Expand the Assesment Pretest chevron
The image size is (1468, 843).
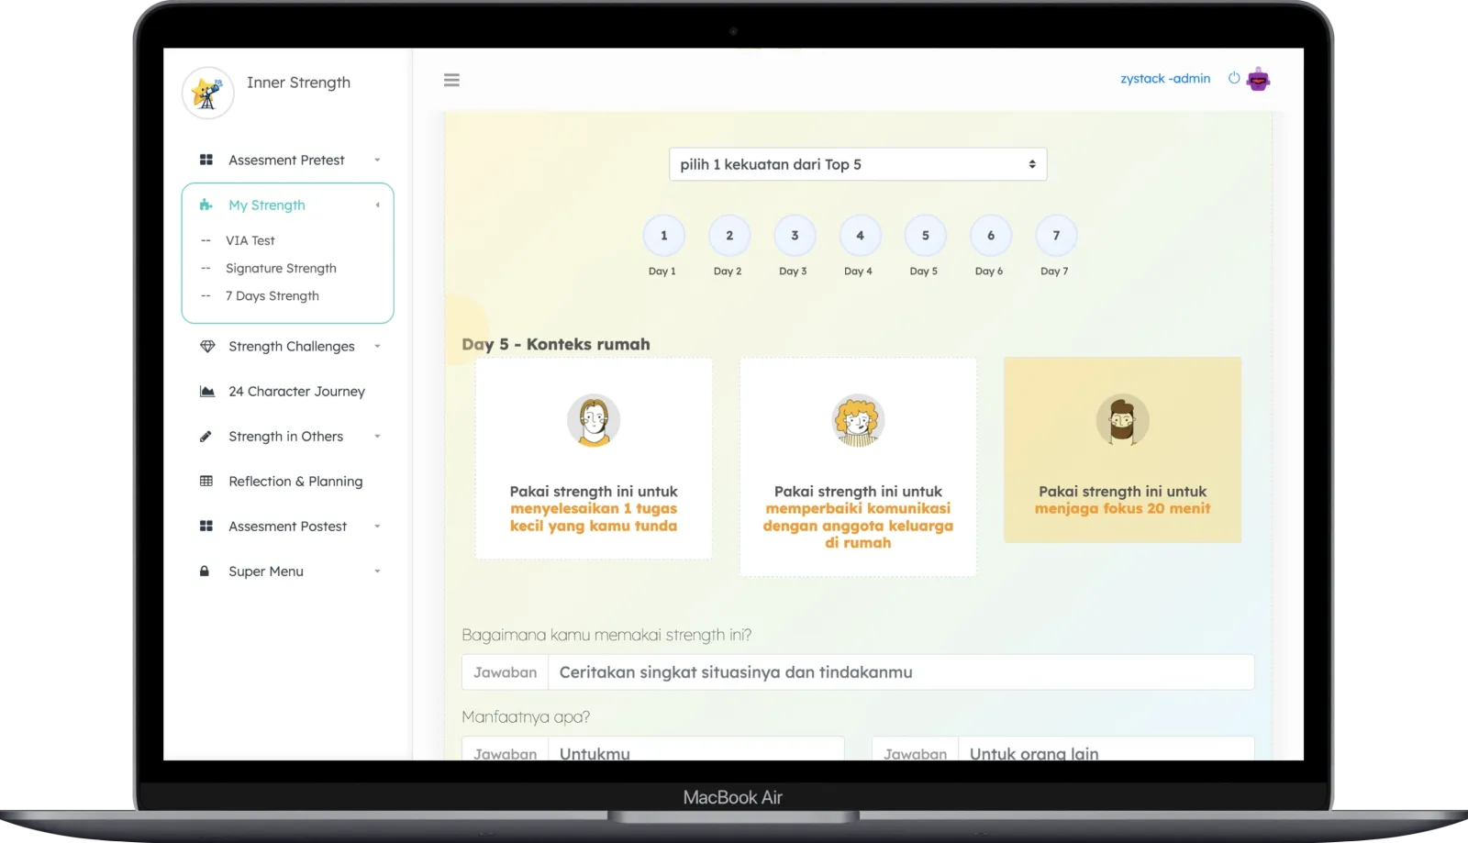[x=377, y=161]
